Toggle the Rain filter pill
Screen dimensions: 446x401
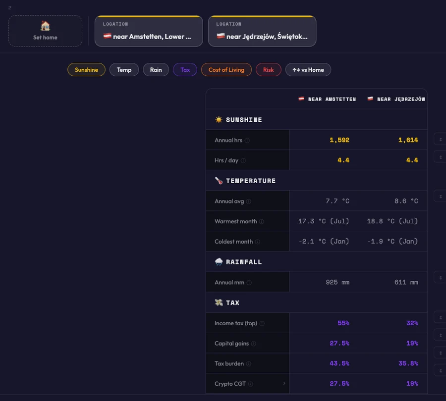click(x=156, y=70)
